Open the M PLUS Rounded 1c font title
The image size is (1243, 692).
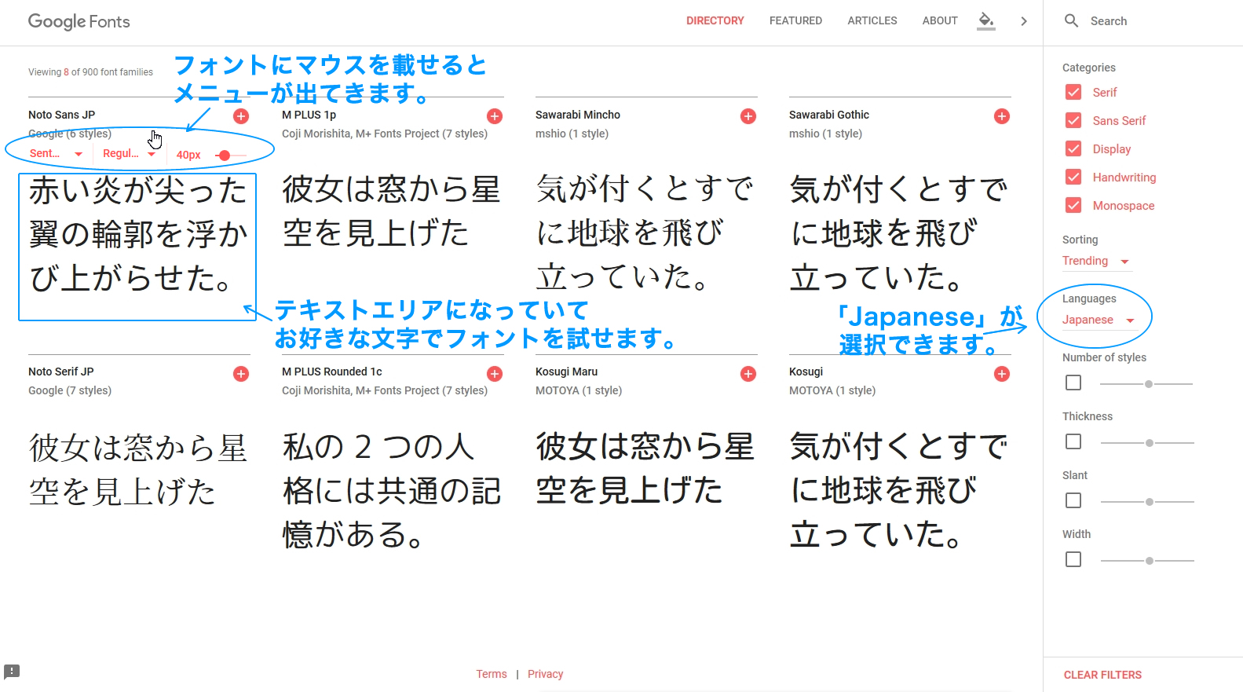click(x=332, y=372)
